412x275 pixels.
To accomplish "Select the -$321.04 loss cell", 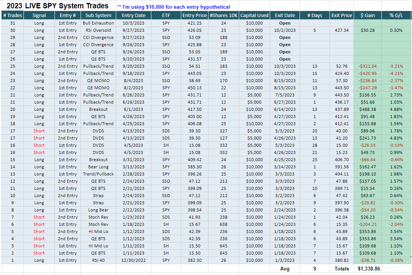I will (368, 66).
